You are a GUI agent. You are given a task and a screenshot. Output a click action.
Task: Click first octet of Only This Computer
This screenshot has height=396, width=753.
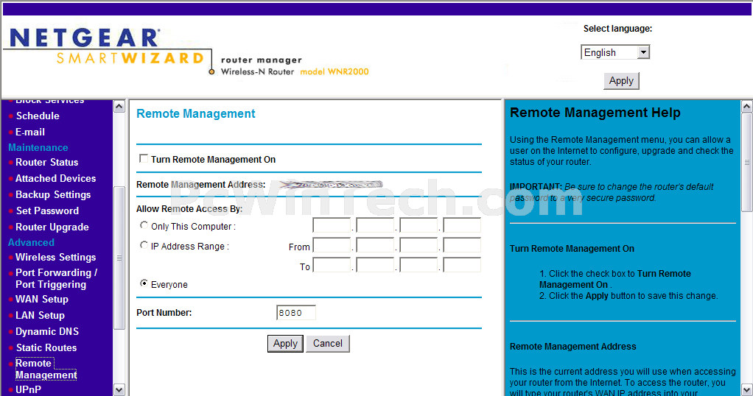tap(332, 225)
